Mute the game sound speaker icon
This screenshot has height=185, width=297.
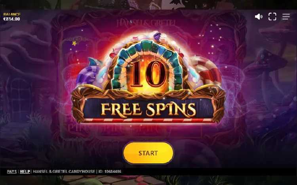pyautogui.click(x=259, y=17)
